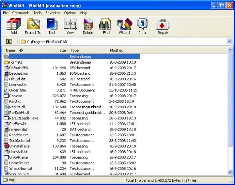This screenshot has height=185, width=235.
Task: Click the Add toolbar icon
Action: click(14, 24)
